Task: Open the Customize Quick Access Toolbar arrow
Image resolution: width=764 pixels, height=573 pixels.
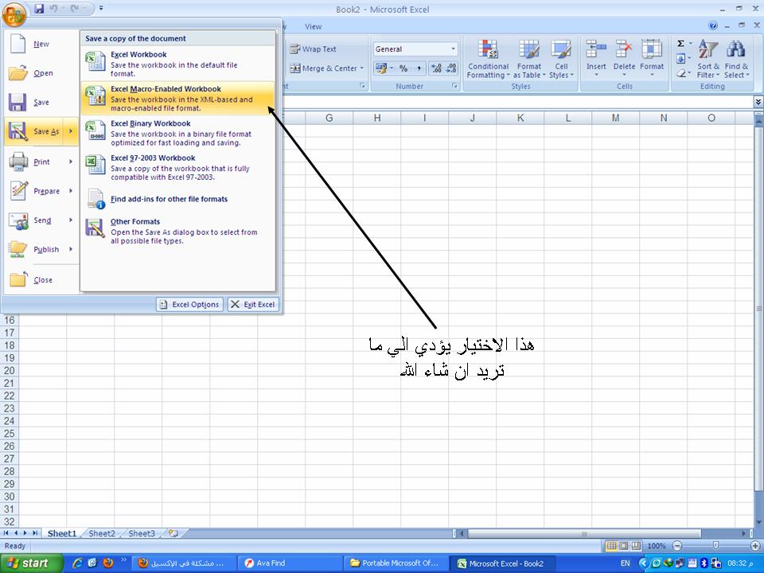Action: point(101,8)
